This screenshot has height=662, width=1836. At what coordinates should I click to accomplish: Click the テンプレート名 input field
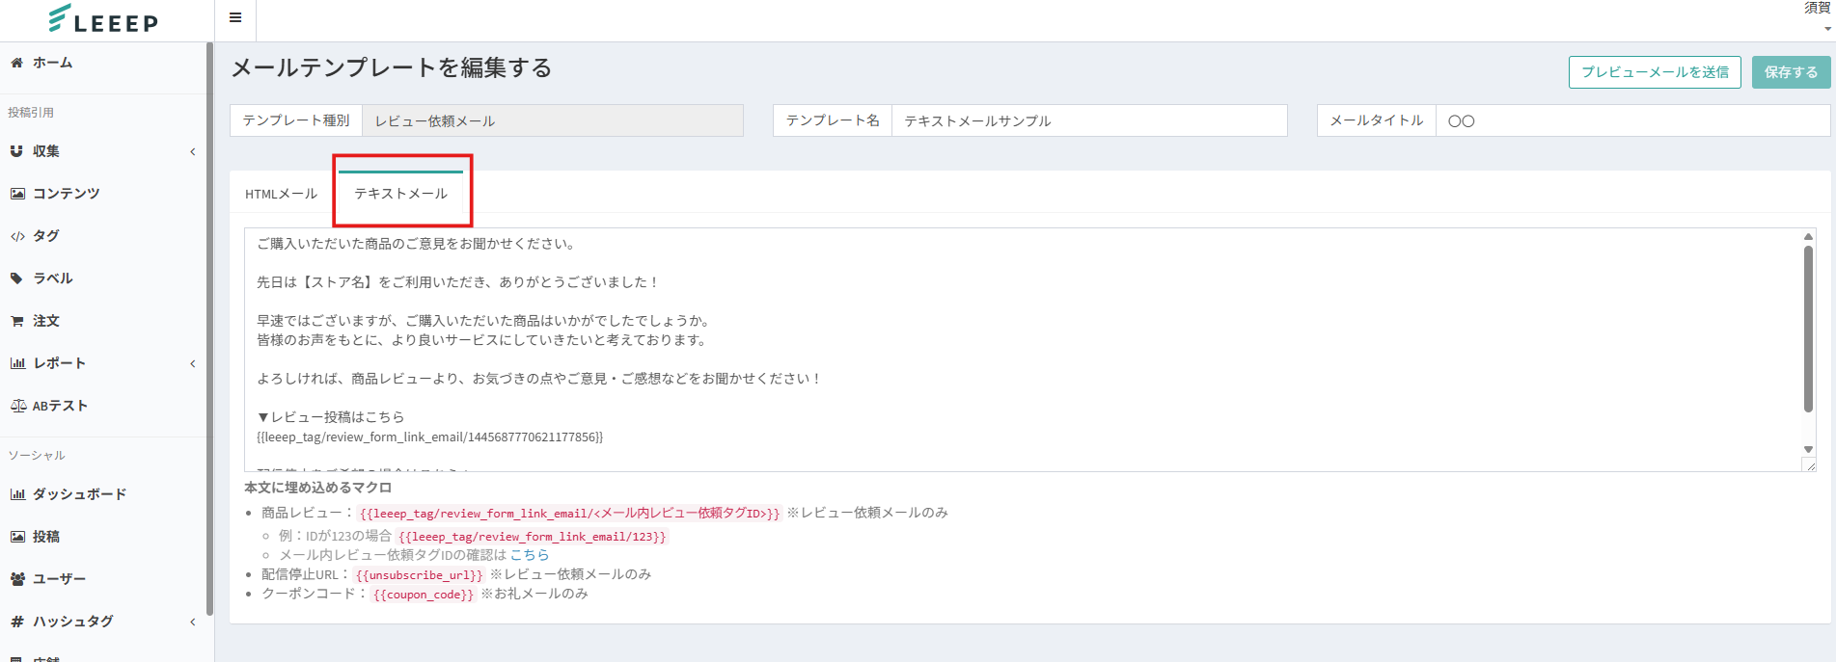pyautogui.click(x=1088, y=120)
